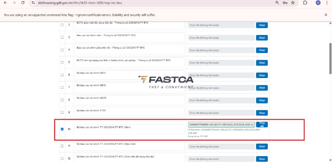The height and width of the screenshot is (162, 332).
Task: Check the row 6 QĐ15 checkbox
Action: pyautogui.click(x=62, y=75)
